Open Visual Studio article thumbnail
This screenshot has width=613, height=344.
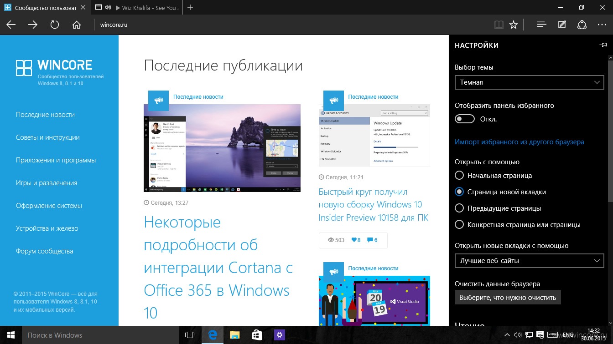click(374, 301)
